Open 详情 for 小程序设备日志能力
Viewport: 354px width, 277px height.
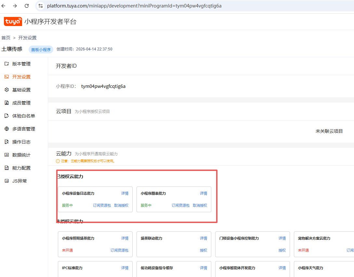pos(125,193)
